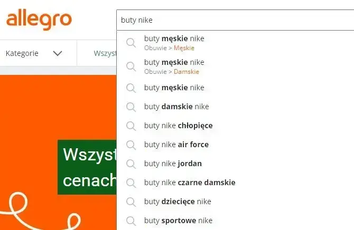Expand the Kategorie dropdown chevron
The width and height of the screenshot is (354, 230).
[58, 53]
